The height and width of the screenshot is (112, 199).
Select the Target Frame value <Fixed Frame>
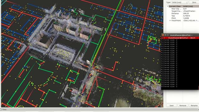point(189,11)
